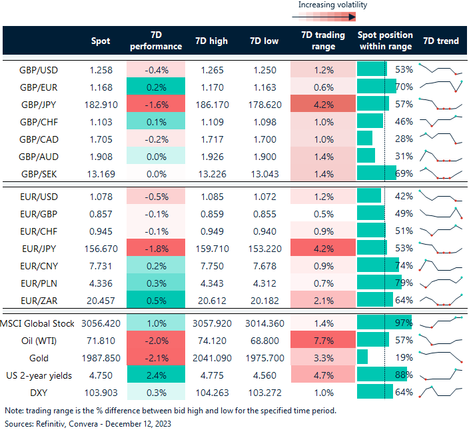Viewport: 469px width, 432px height.
Task: Click EUR/JPY 7D performance cell '-1.8%'
Action: (x=156, y=247)
